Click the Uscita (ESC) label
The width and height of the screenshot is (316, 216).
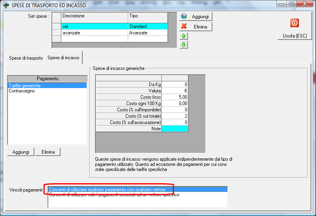click(295, 36)
